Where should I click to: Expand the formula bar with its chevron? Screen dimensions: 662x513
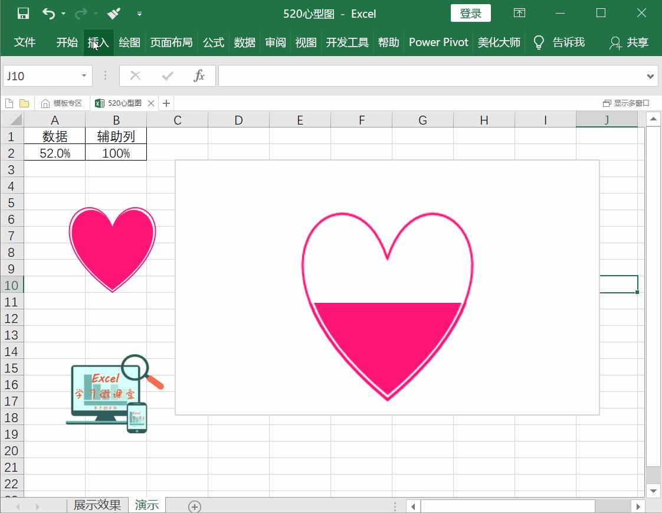tap(650, 76)
